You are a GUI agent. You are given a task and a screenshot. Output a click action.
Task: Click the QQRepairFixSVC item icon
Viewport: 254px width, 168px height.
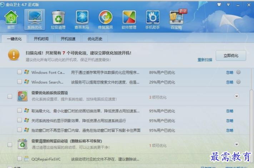pos(26,159)
